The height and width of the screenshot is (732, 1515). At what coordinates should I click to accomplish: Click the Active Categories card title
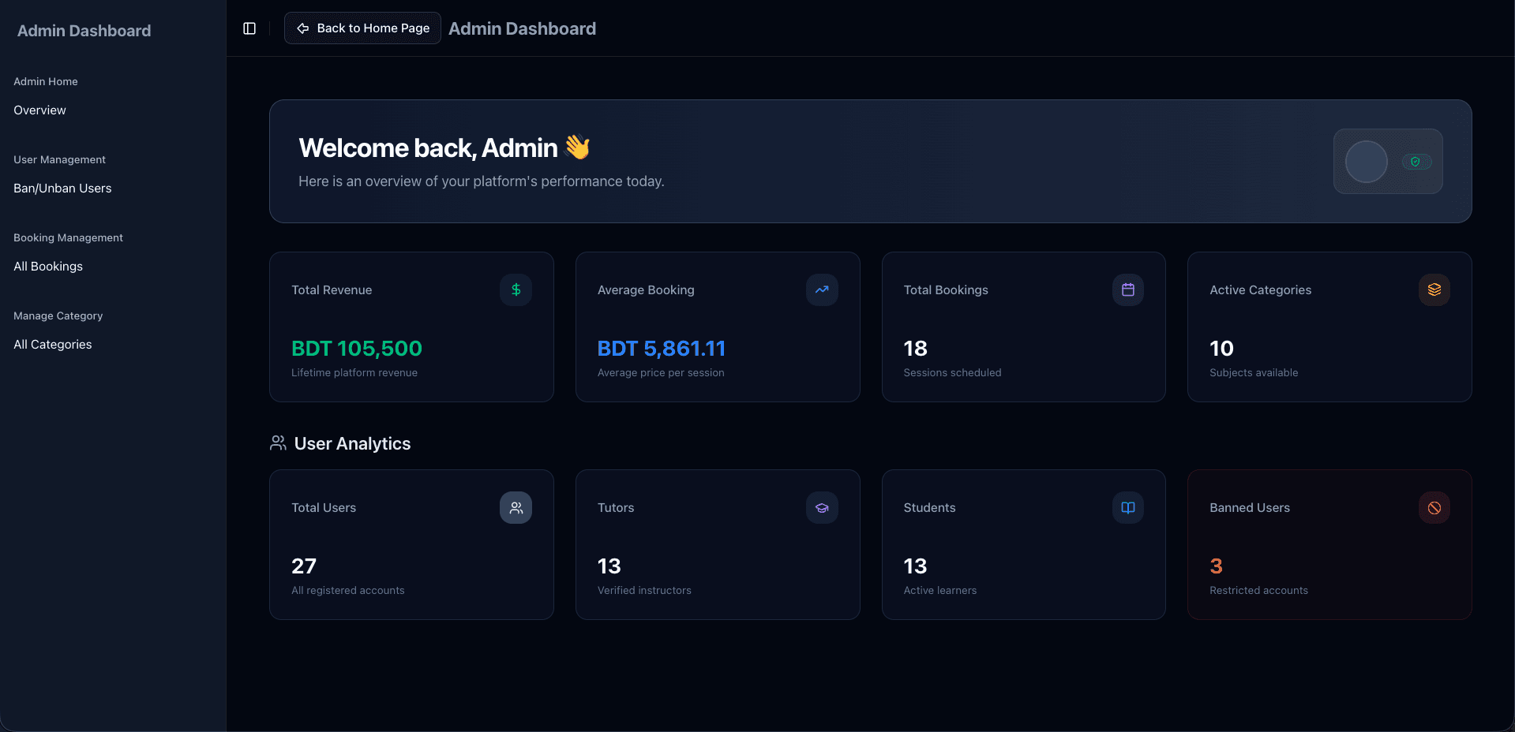[x=1261, y=290]
